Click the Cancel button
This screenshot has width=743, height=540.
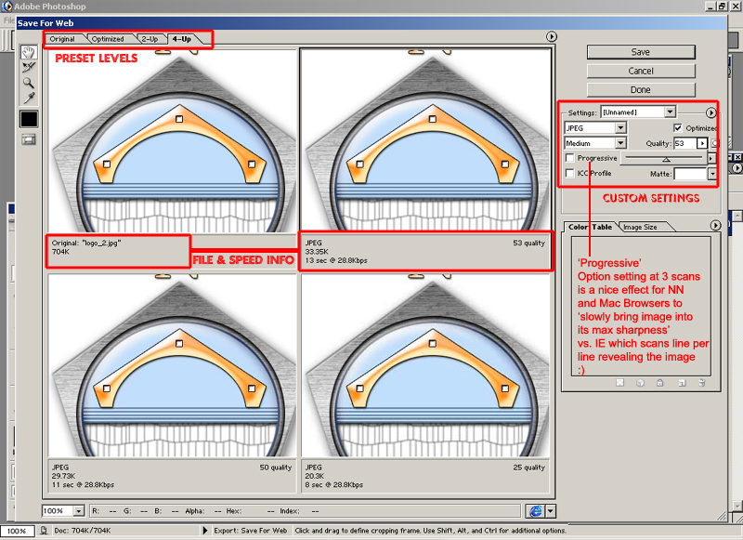click(640, 71)
